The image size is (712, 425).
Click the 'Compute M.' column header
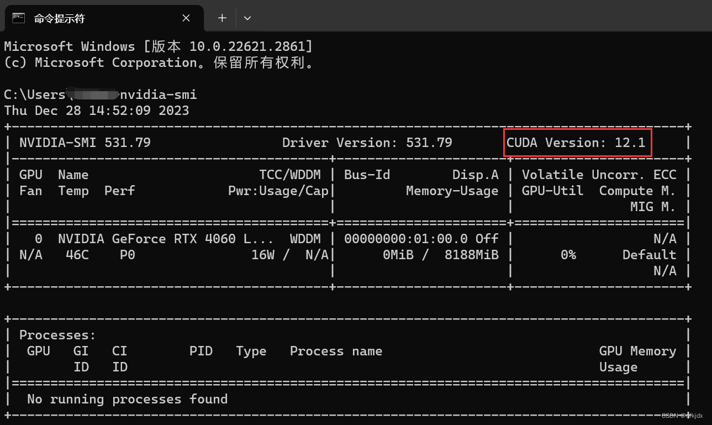point(637,191)
